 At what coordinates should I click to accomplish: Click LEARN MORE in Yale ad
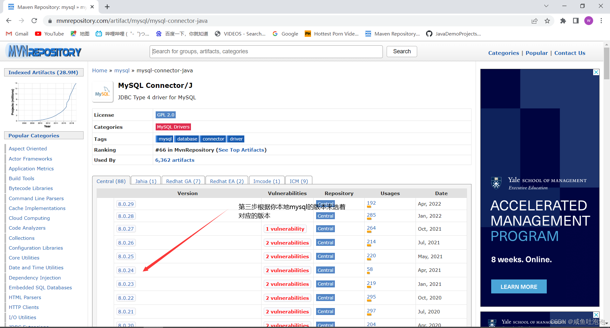(x=519, y=287)
